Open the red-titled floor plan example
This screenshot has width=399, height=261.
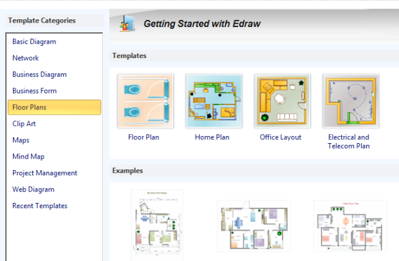click(x=350, y=226)
